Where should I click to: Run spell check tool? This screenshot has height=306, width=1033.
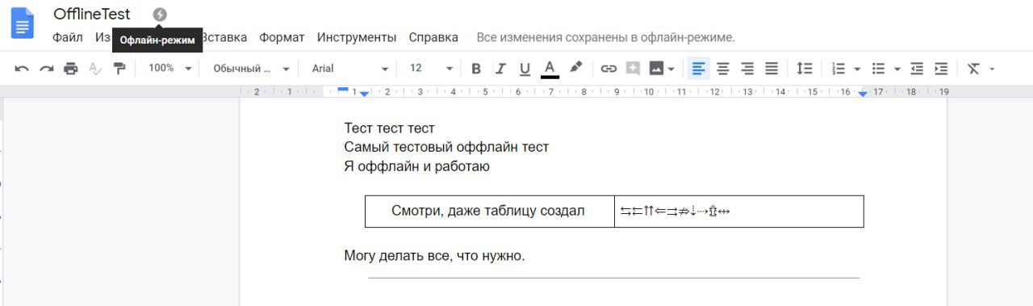pos(95,69)
